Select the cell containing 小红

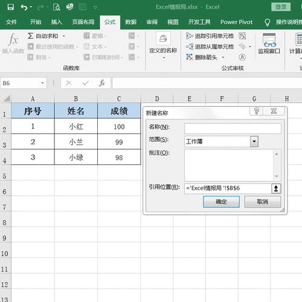click(x=76, y=126)
